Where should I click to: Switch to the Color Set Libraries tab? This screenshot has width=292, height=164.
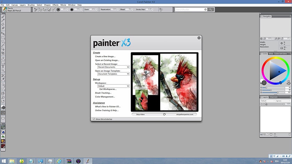281,54
